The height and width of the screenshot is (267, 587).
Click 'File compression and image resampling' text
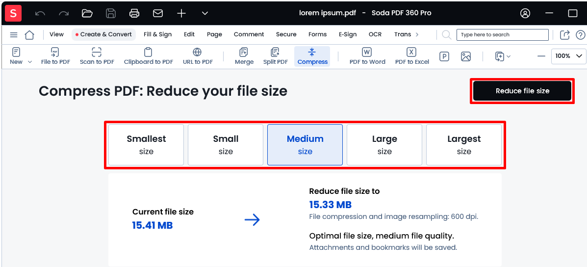tap(394, 217)
